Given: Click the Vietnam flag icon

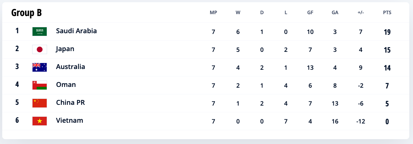Looking at the screenshot, I should (40, 121).
